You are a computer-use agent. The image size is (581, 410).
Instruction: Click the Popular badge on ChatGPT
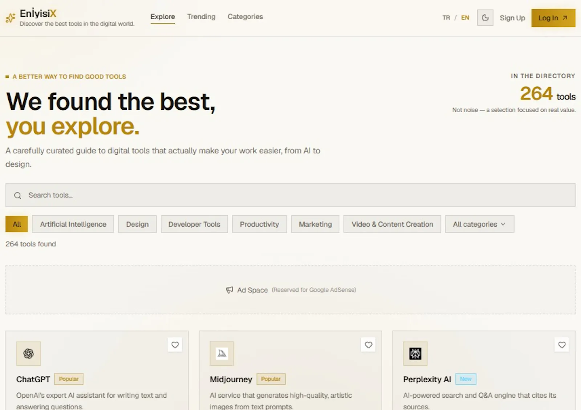69,379
